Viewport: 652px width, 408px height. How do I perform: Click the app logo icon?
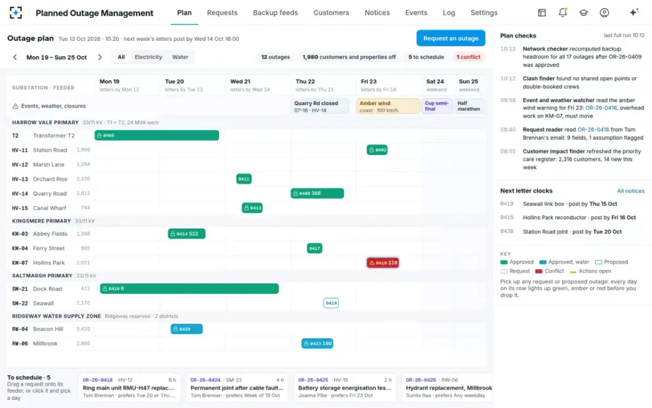point(16,13)
